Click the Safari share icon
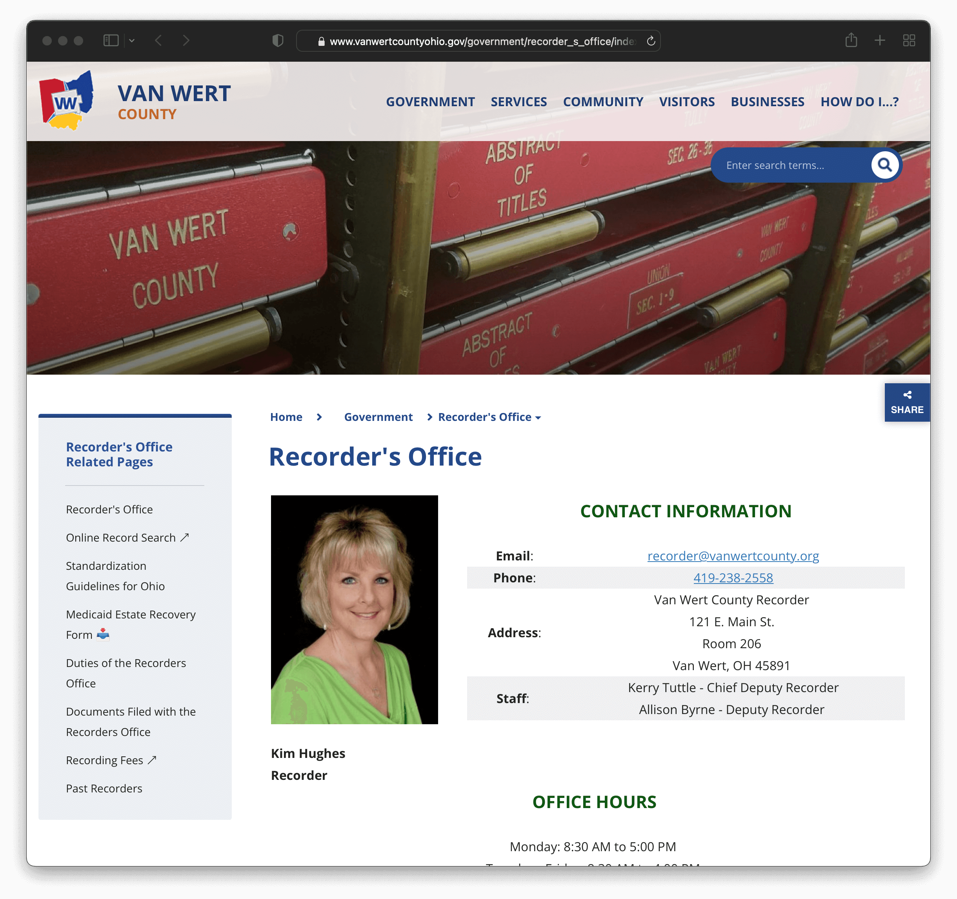 [x=851, y=40]
